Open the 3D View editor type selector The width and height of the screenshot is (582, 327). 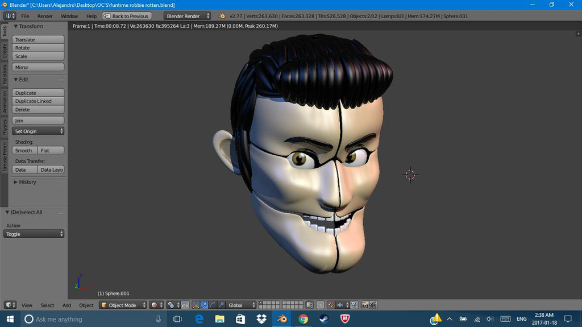10,305
